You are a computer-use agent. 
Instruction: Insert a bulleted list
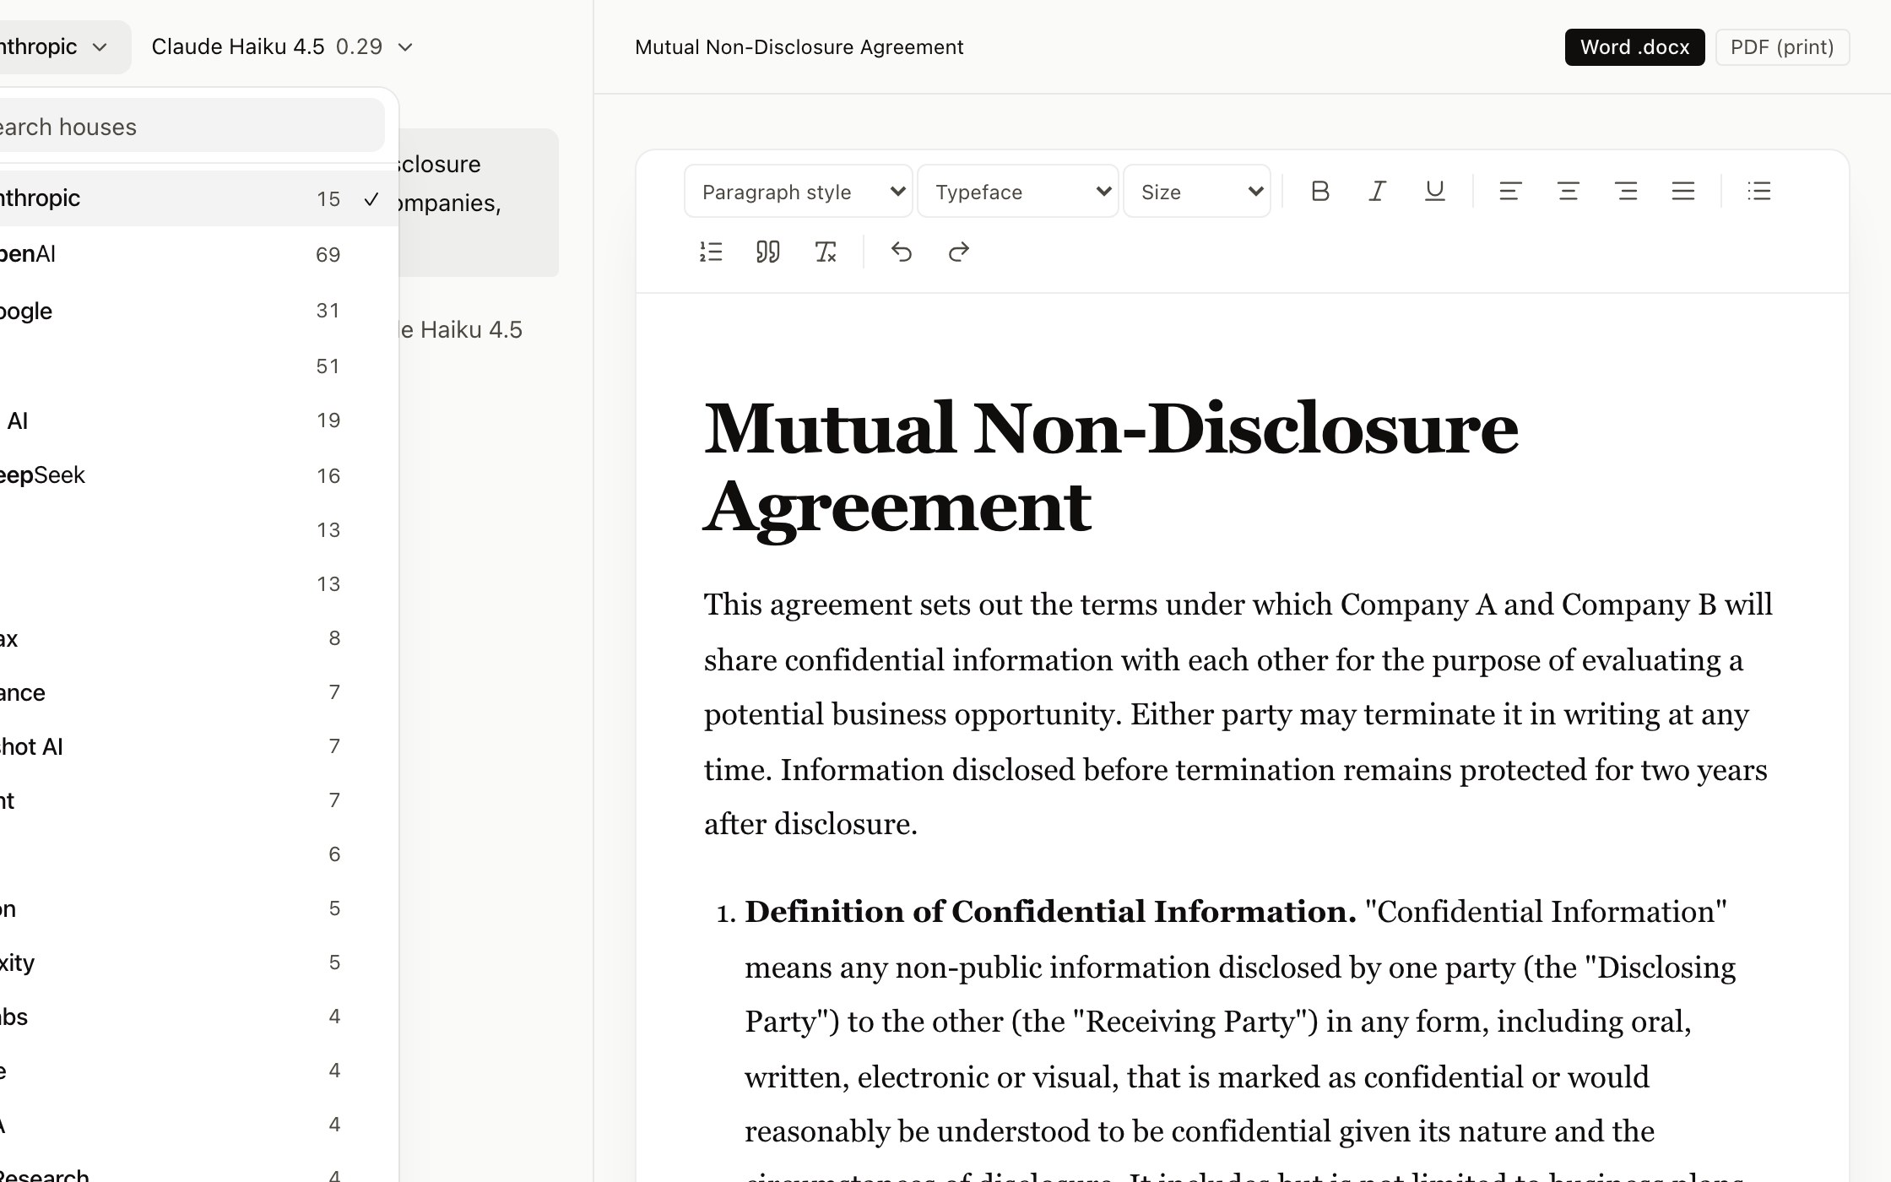click(1759, 192)
